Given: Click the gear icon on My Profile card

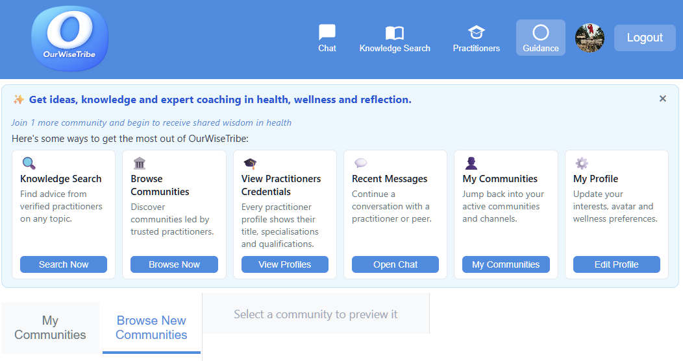Looking at the screenshot, I should coord(582,163).
